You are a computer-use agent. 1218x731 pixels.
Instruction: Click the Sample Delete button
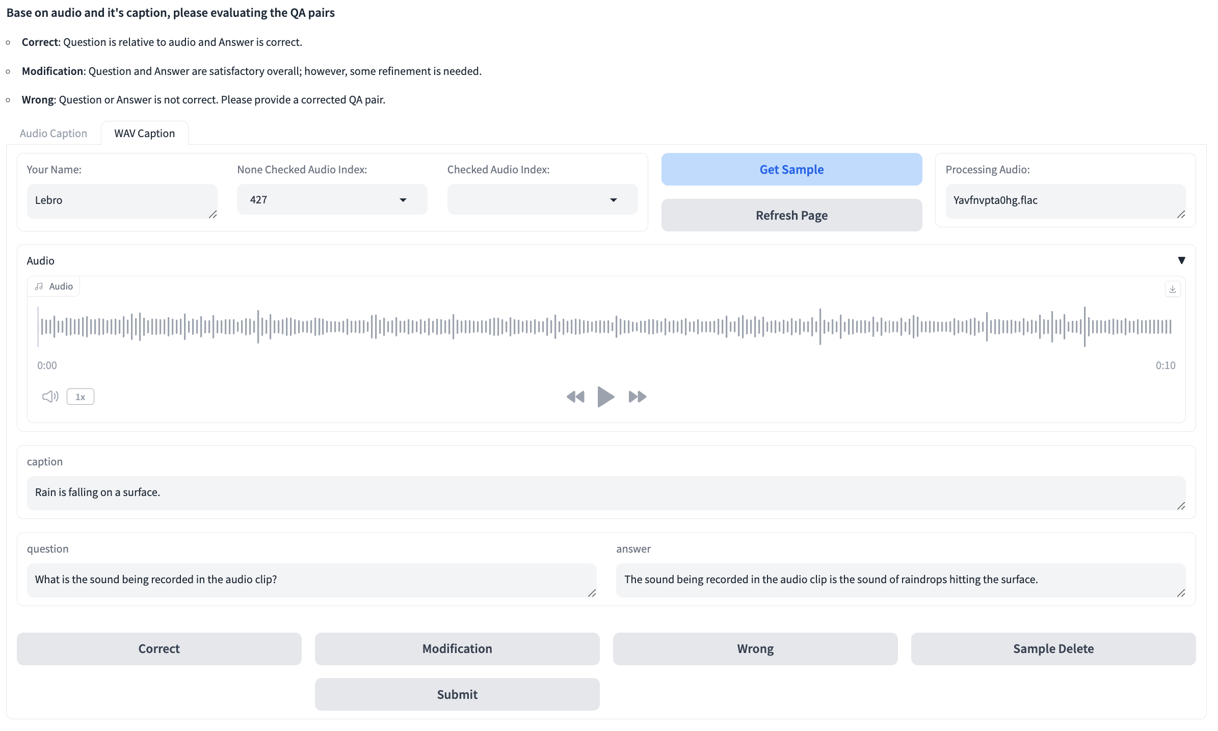tap(1053, 648)
